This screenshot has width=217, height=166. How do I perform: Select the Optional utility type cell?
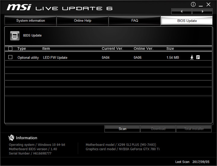[x=28, y=58]
